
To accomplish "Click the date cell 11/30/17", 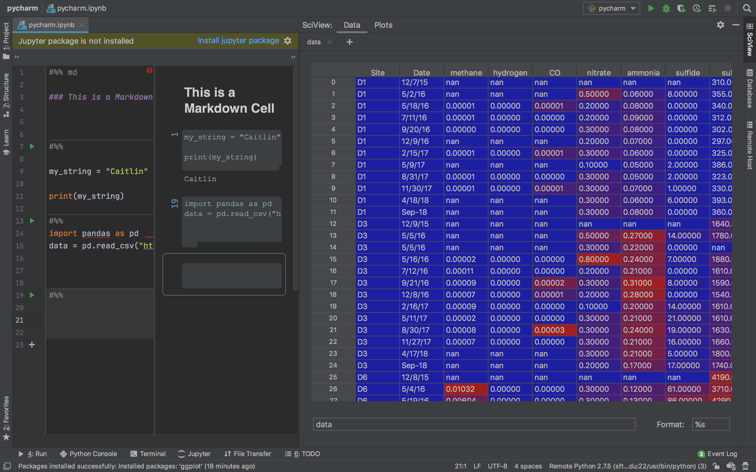I will 421,188.
